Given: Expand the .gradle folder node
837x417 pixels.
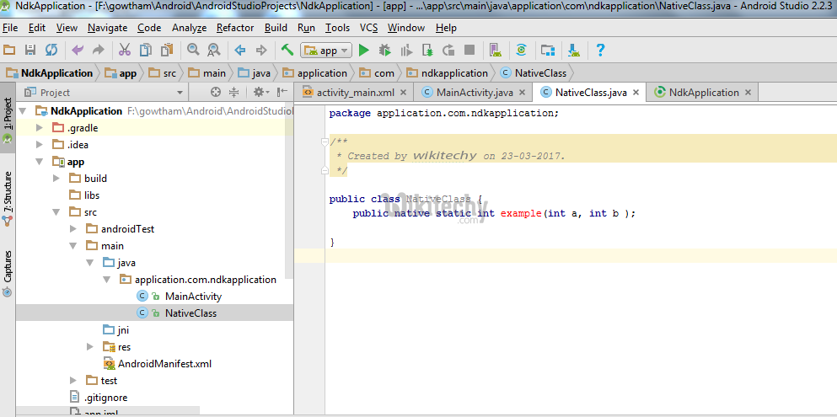Looking at the screenshot, I should (x=40, y=128).
